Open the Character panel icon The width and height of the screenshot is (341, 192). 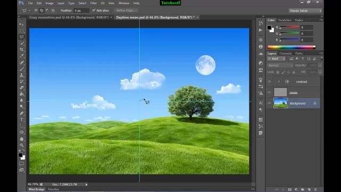(261, 103)
